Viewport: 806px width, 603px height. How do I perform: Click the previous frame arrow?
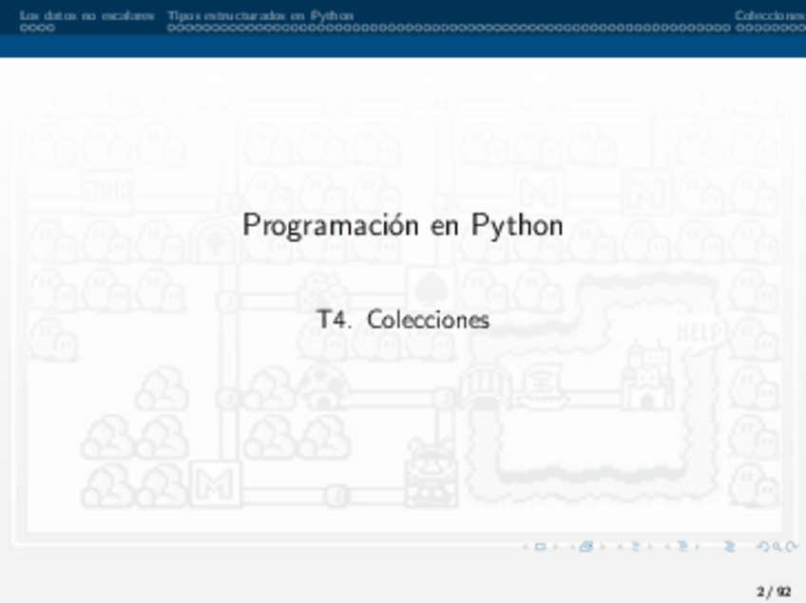(573, 546)
